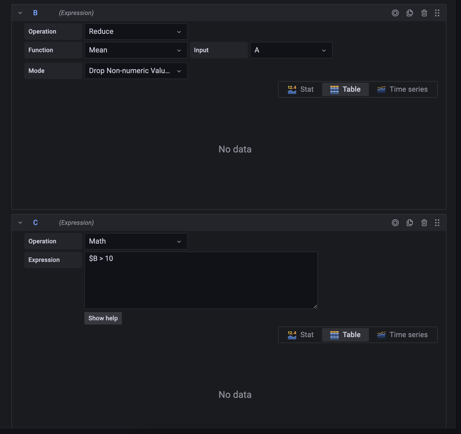
Task: Select Table view for expression C preview
Action: click(x=345, y=335)
